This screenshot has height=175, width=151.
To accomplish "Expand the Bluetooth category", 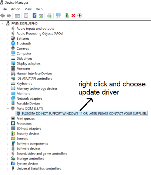I will tap(8, 43).
